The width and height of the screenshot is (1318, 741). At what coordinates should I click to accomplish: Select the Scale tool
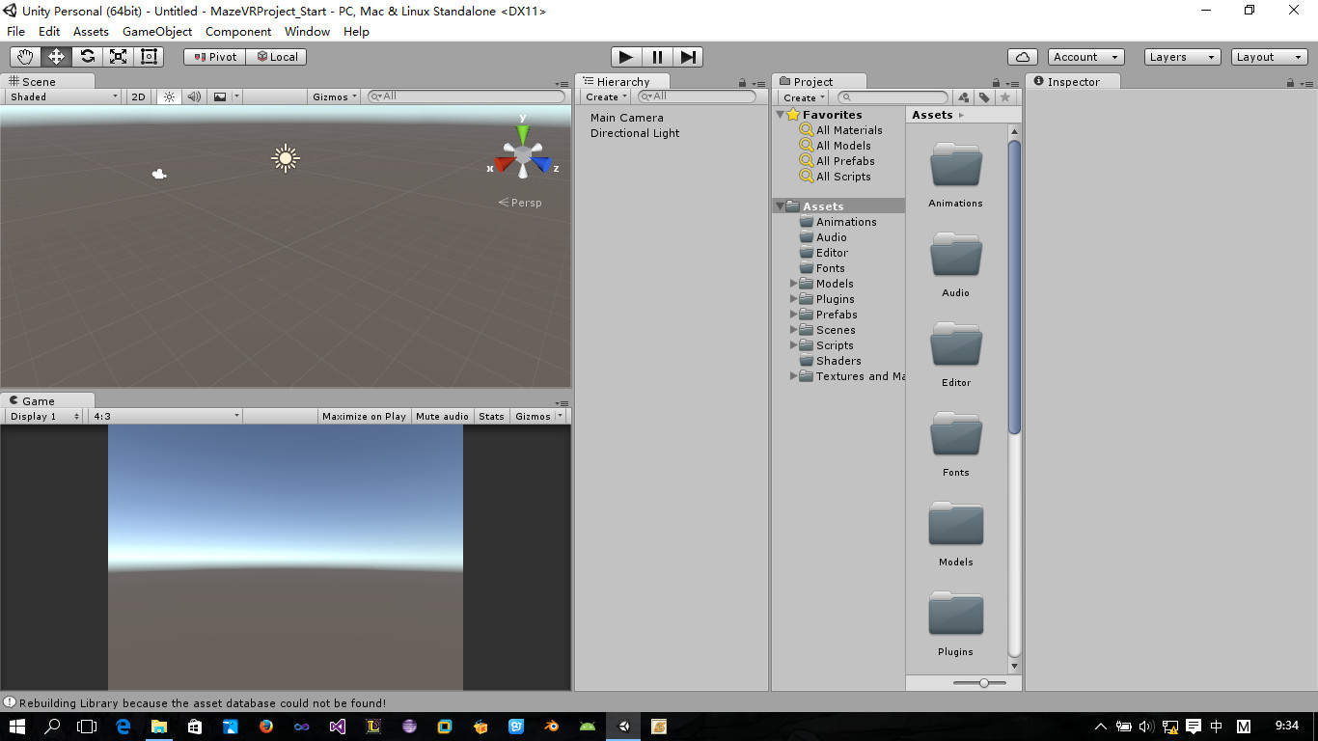[x=118, y=57]
